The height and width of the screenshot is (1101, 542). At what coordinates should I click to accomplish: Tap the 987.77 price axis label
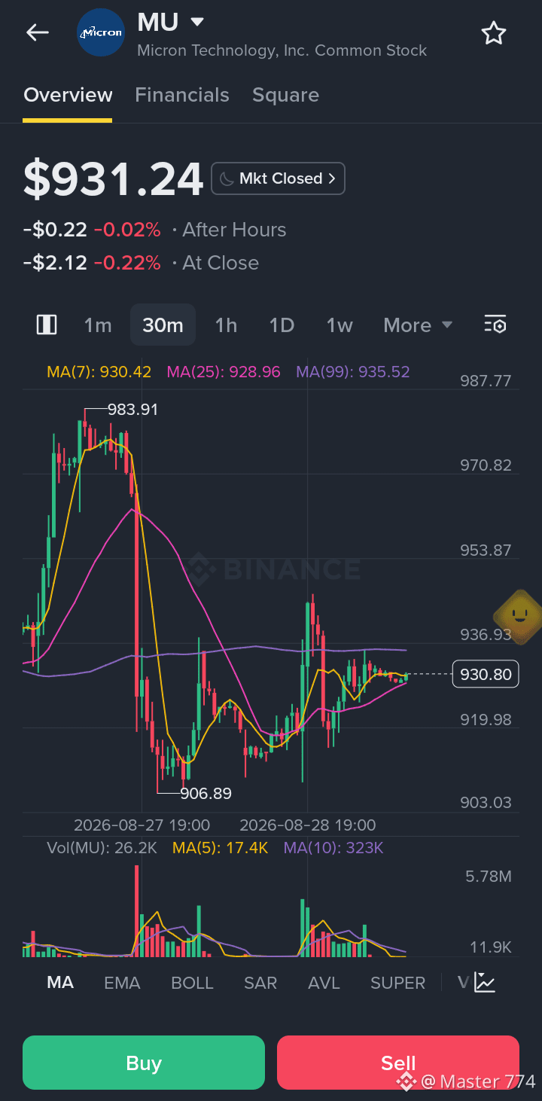click(x=486, y=381)
